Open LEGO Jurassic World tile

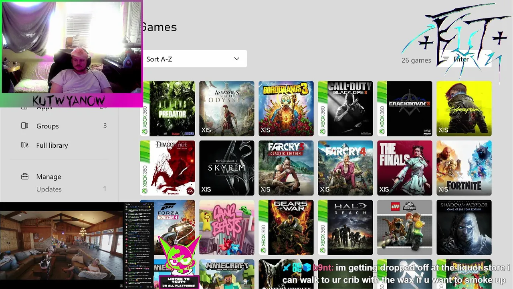[x=405, y=228]
